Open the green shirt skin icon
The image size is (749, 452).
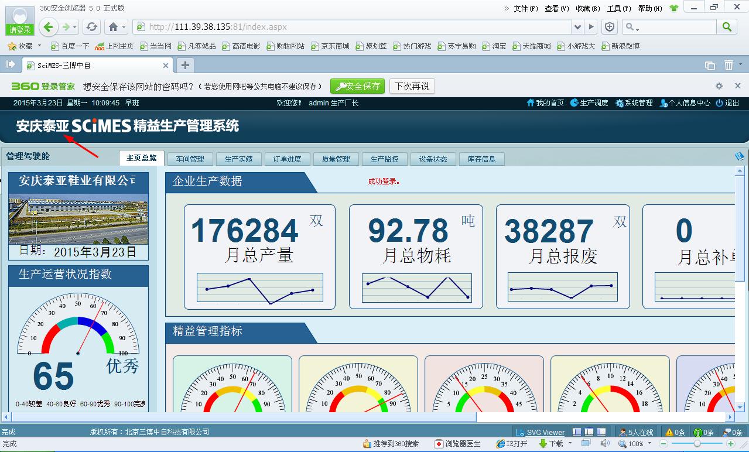pos(673,8)
